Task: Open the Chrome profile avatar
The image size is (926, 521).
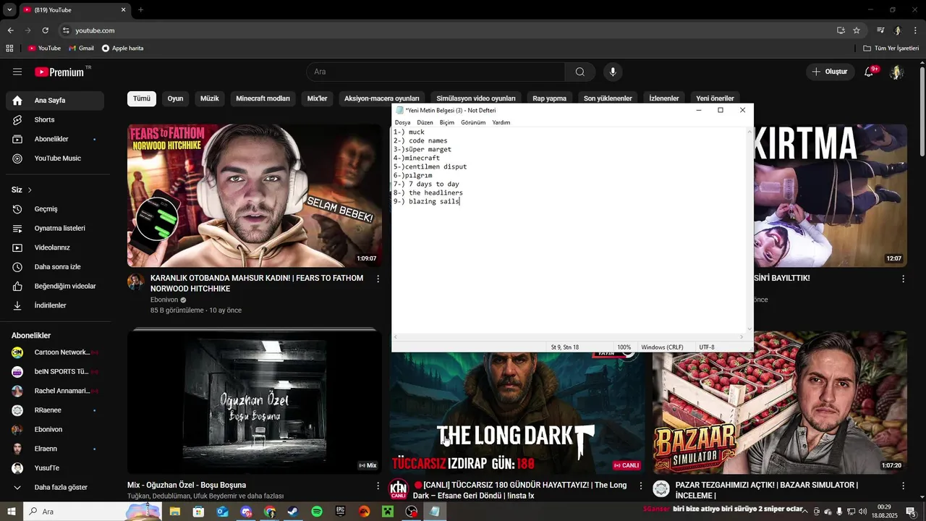Action: 898,30
